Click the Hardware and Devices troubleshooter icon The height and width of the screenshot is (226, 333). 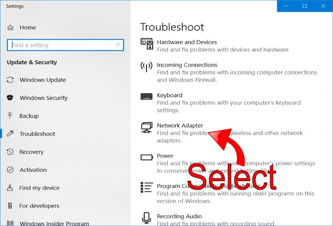(x=147, y=44)
